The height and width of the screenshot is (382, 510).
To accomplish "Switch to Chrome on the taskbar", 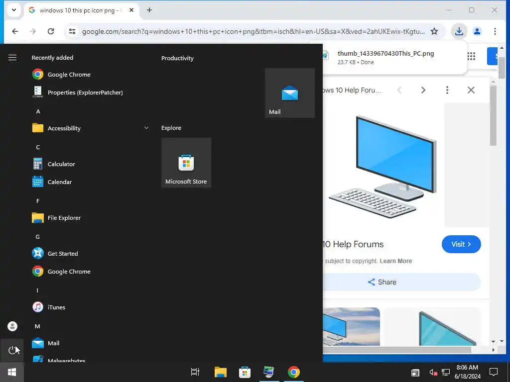I will pyautogui.click(x=294, y=372).
